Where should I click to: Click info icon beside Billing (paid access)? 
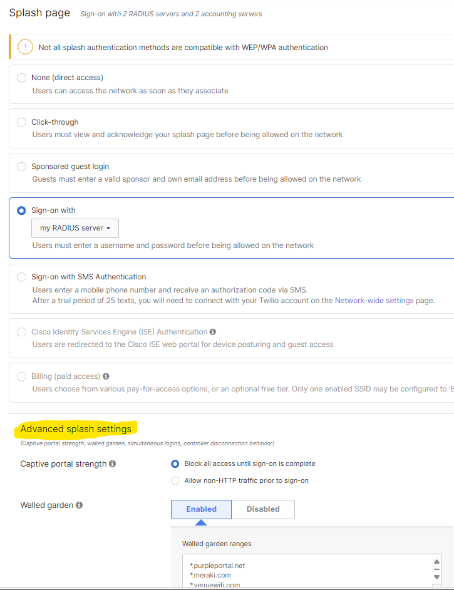coord(106,376)
